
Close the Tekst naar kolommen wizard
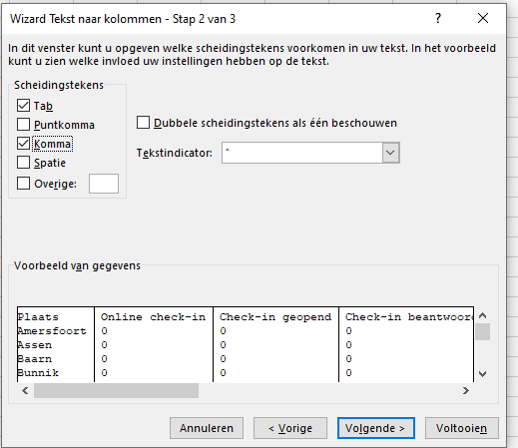coord(483,18)
